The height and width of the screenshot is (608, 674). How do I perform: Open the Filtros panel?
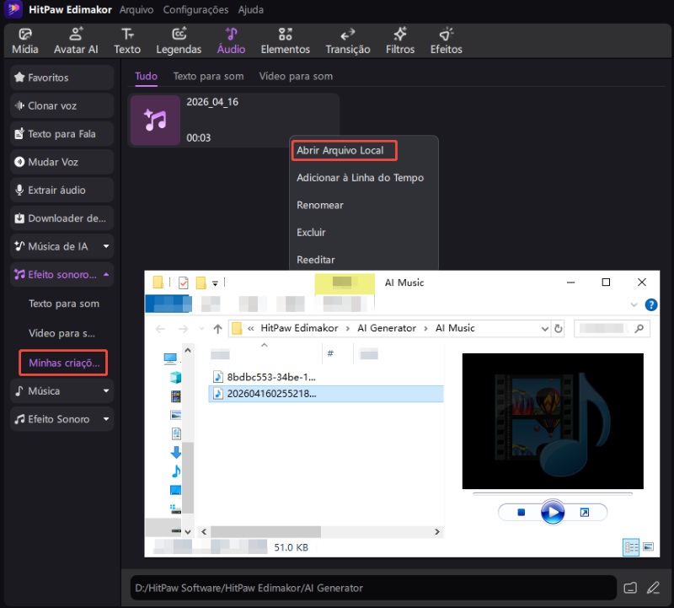[x=400, y=41]
